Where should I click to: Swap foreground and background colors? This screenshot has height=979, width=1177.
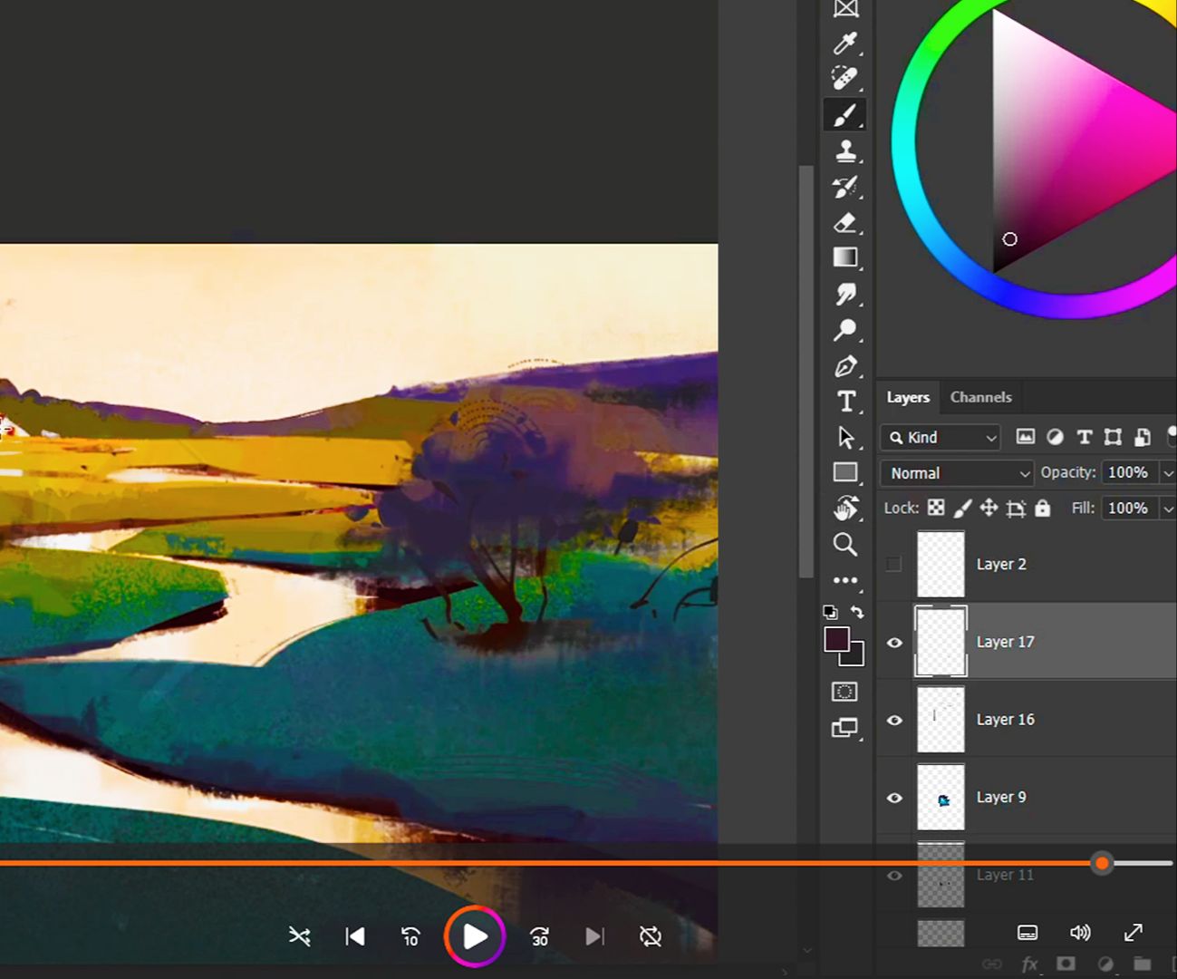tap(857, 612)
